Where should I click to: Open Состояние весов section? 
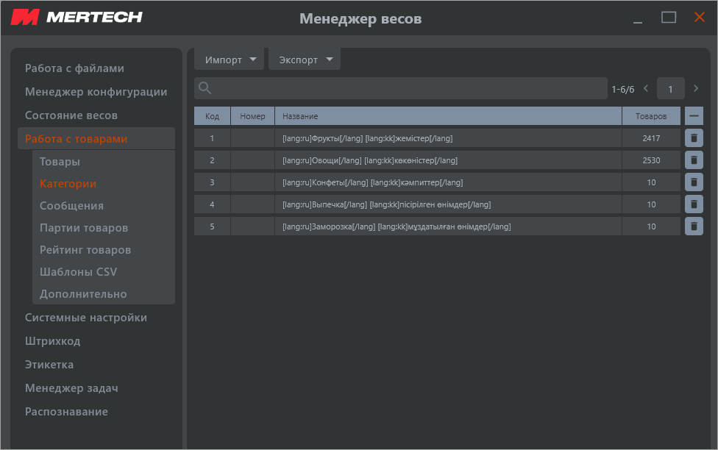point(71,115)
